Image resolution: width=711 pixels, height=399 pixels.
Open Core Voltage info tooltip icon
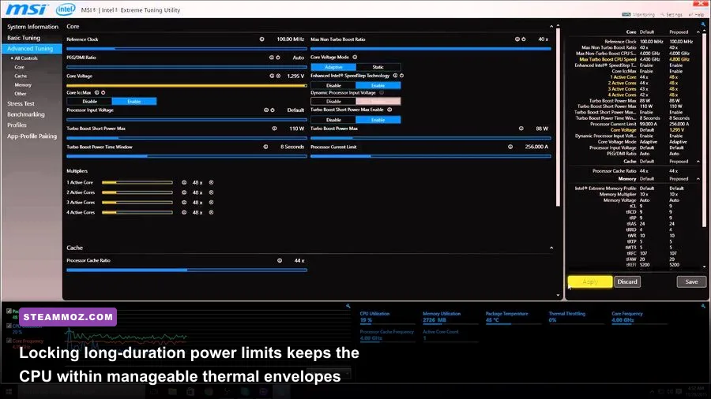(272, 76)
